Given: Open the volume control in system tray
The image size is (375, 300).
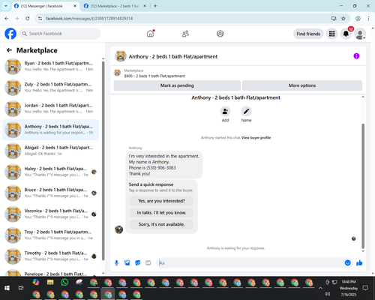Looking at the screenshot, I should [x=327, y=294].
